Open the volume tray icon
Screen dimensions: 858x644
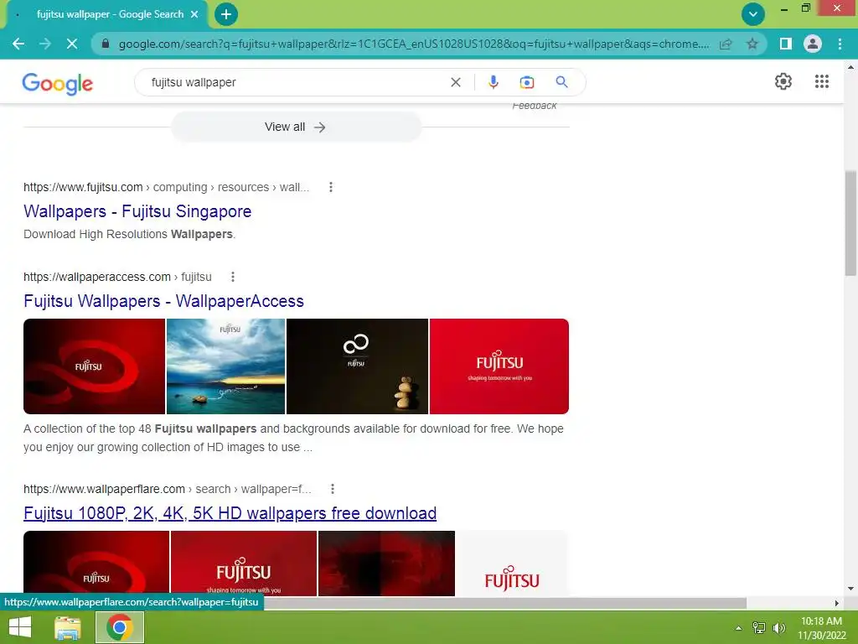pyautogui.click(x=778, y=628)
